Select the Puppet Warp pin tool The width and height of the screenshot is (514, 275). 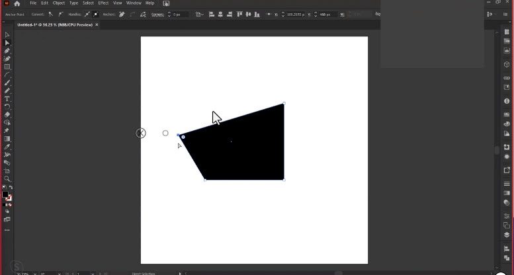(x=7, y=131)
